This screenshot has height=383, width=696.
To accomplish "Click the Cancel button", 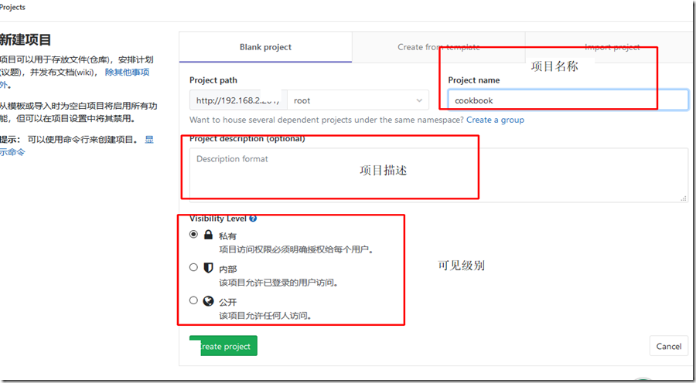I will point(668,347).
